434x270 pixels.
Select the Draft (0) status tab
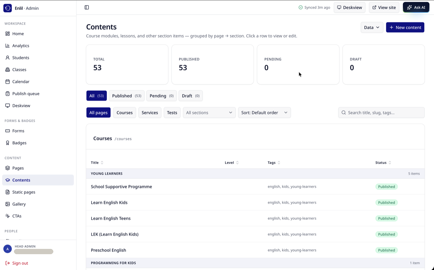pos(191,96)
